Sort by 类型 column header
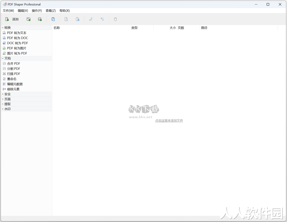 (x=142, y=28)
